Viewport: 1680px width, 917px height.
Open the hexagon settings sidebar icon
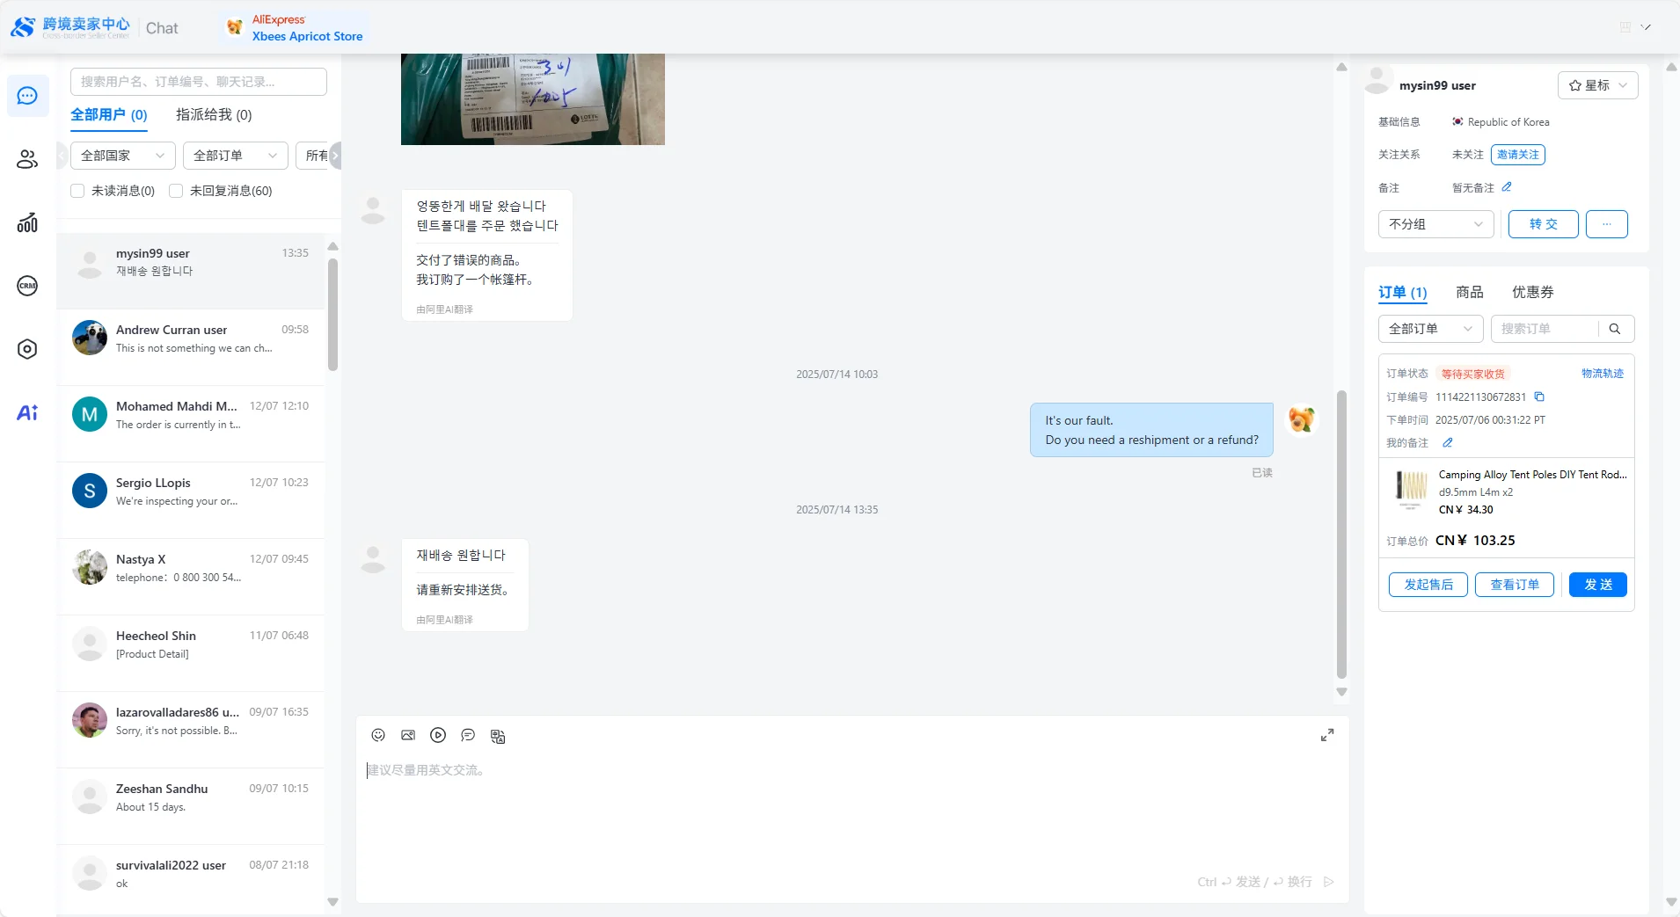tap(27, 349)
